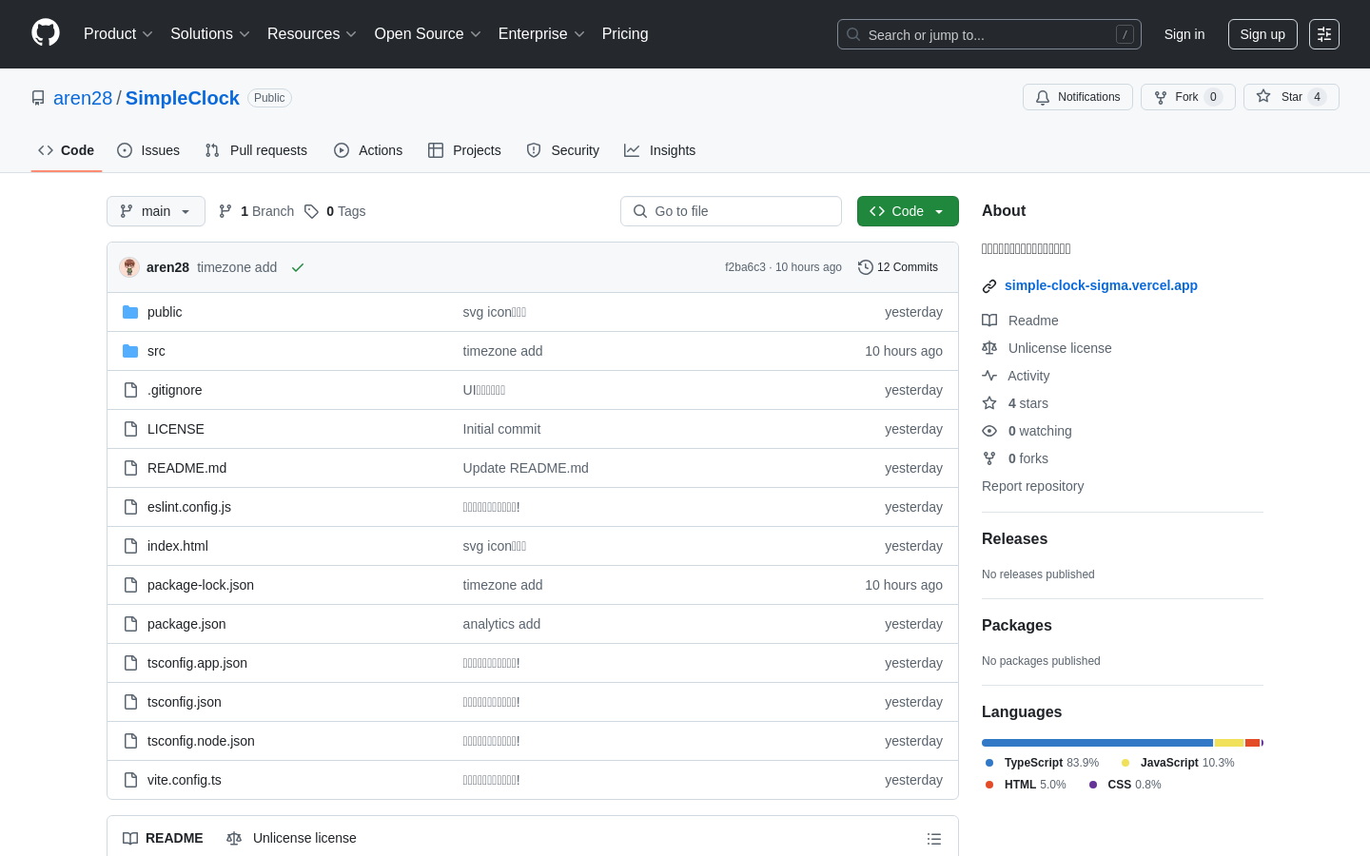Open the .gitignore file

pos(174,390)
